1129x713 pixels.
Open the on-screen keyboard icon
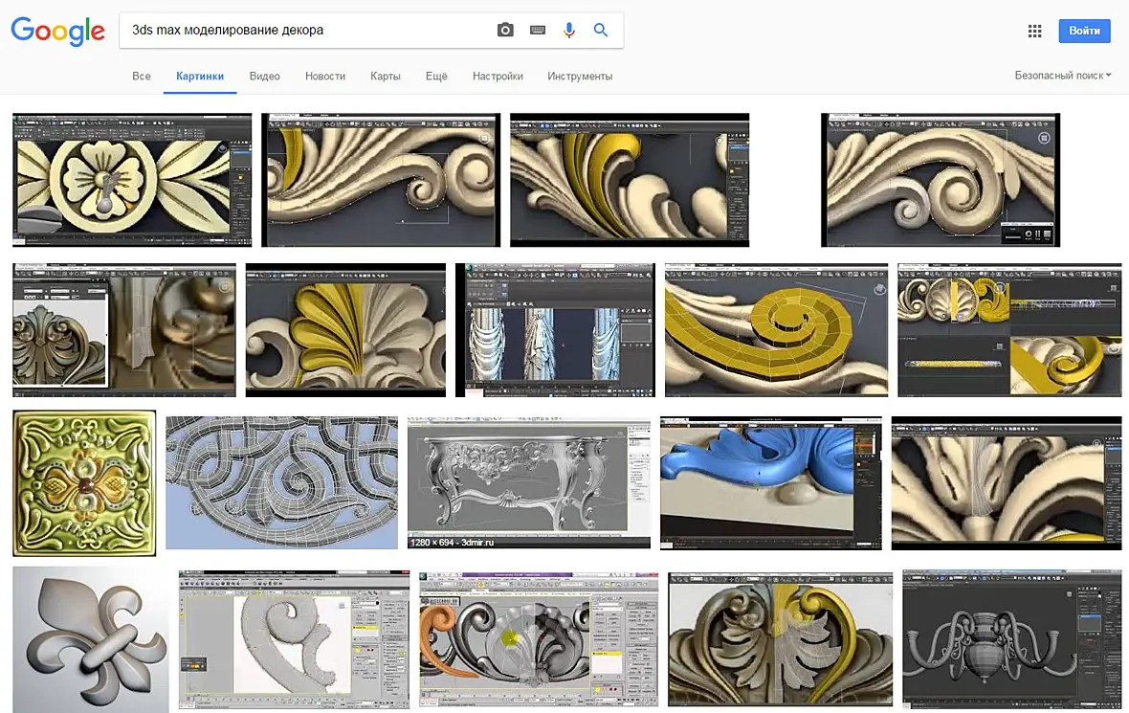point(538,31)
